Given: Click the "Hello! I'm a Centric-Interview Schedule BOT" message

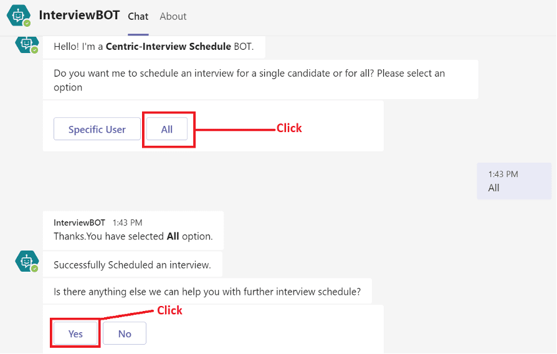Looking at the screenshot, I should tap(153, 47).
